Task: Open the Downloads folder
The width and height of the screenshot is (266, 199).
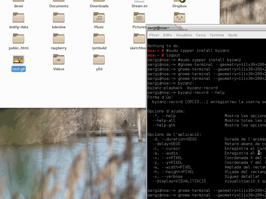Action: pos(99,2)
